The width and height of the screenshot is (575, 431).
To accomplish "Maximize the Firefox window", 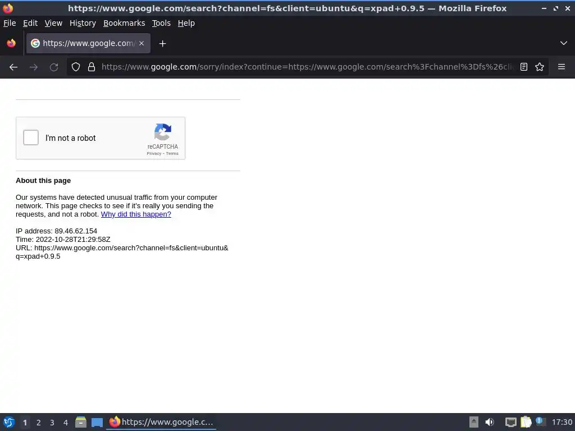I will tap(556, 8).
